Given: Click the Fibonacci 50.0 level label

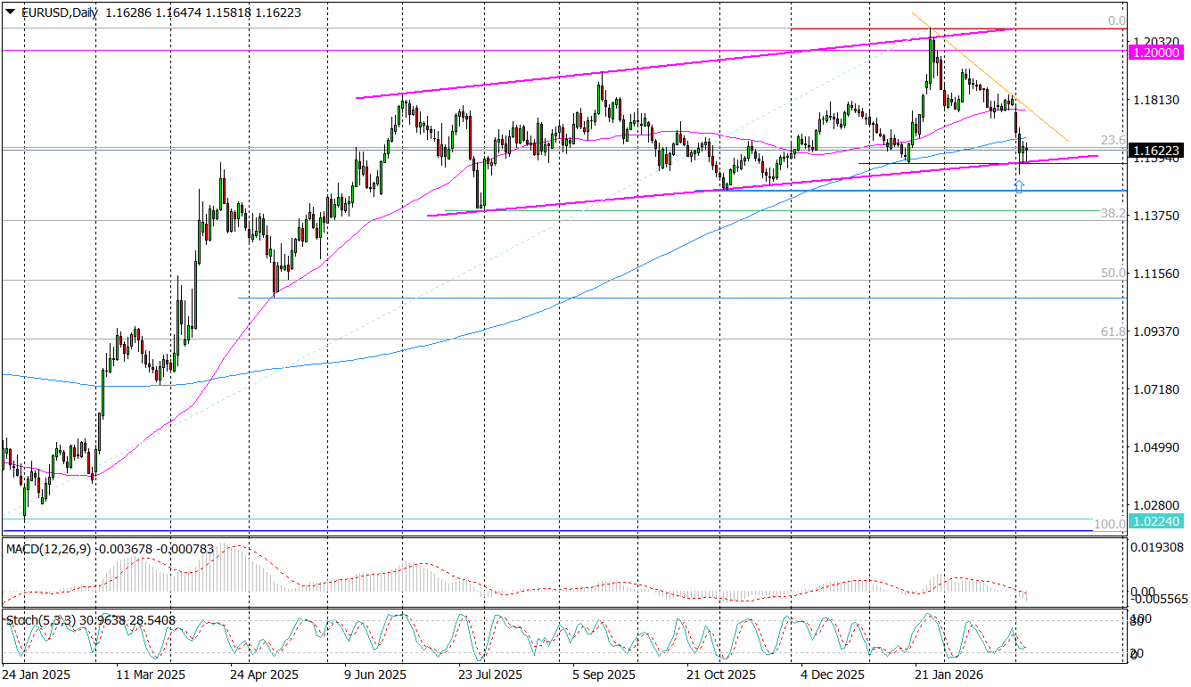Looking at the screenshot, I should click(1112, 273).
